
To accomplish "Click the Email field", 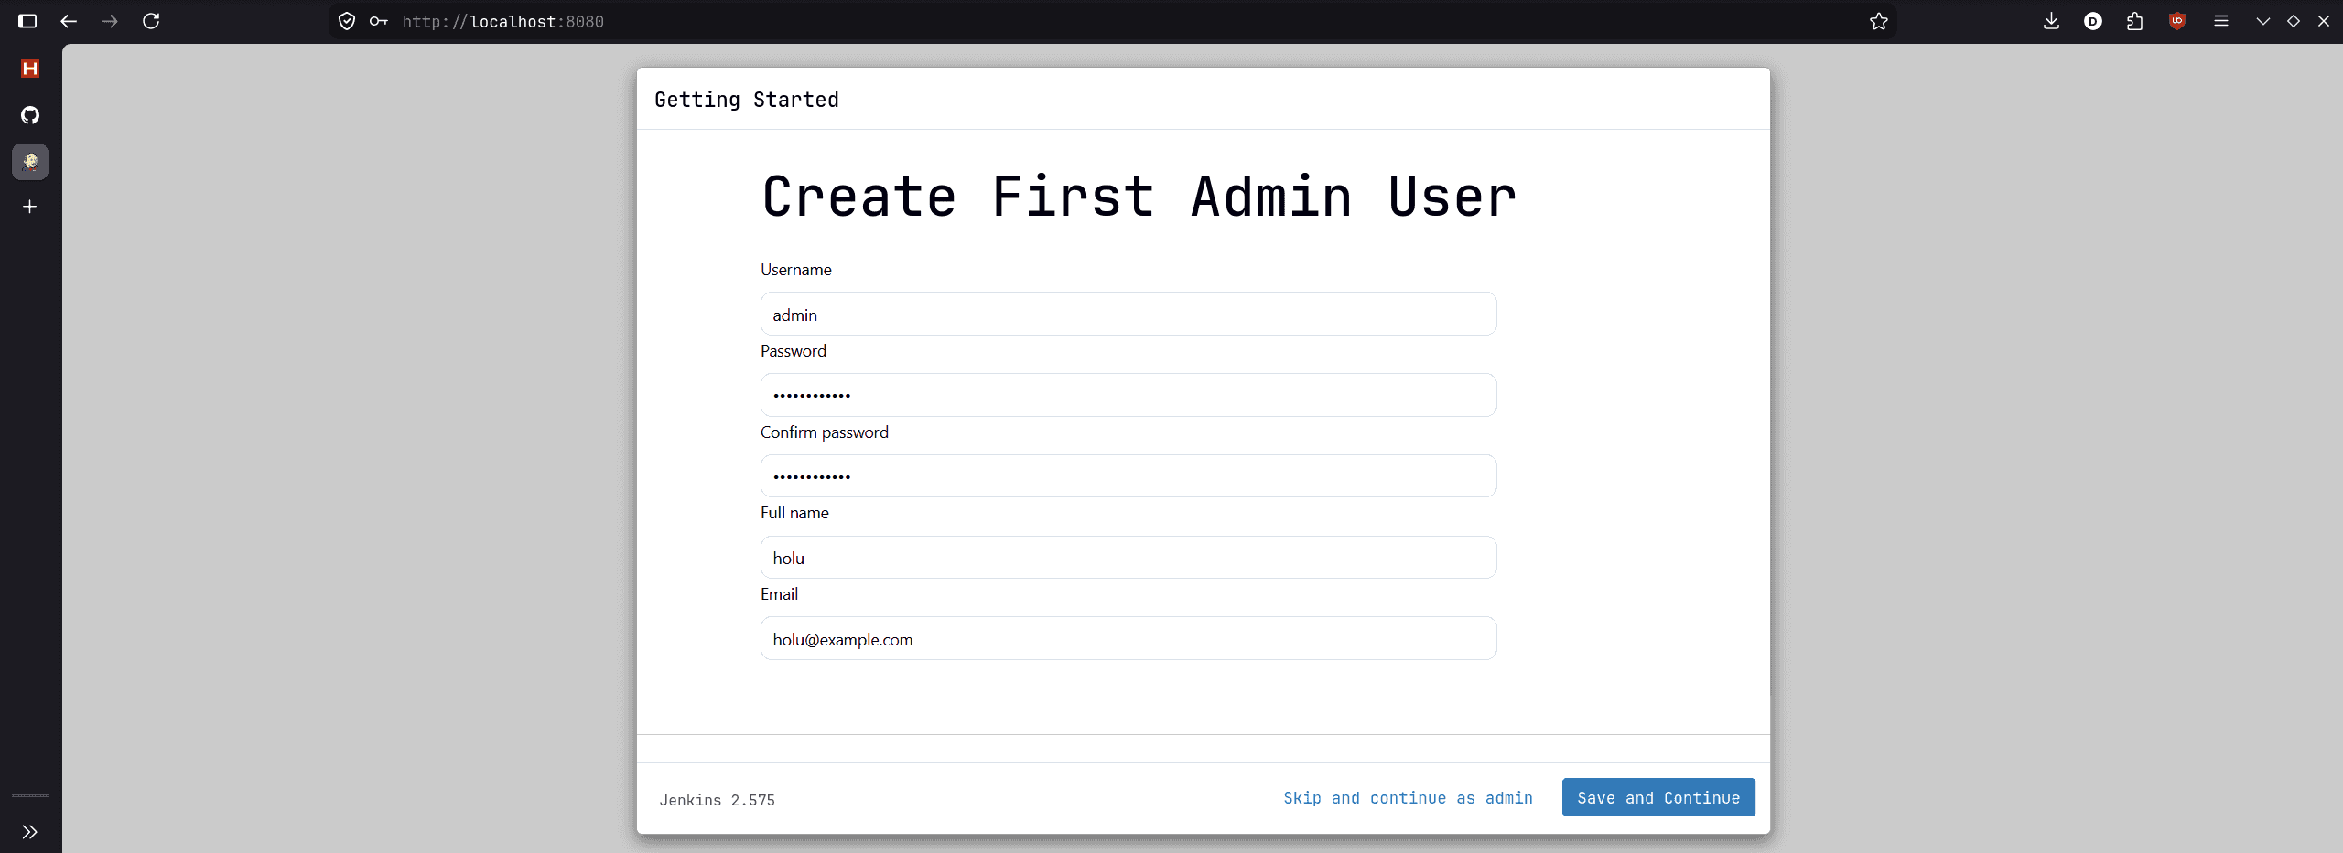I will (1128, 638).
